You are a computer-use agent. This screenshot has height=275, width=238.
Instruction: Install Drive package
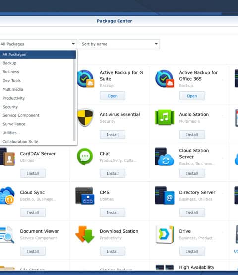[192, 251]
